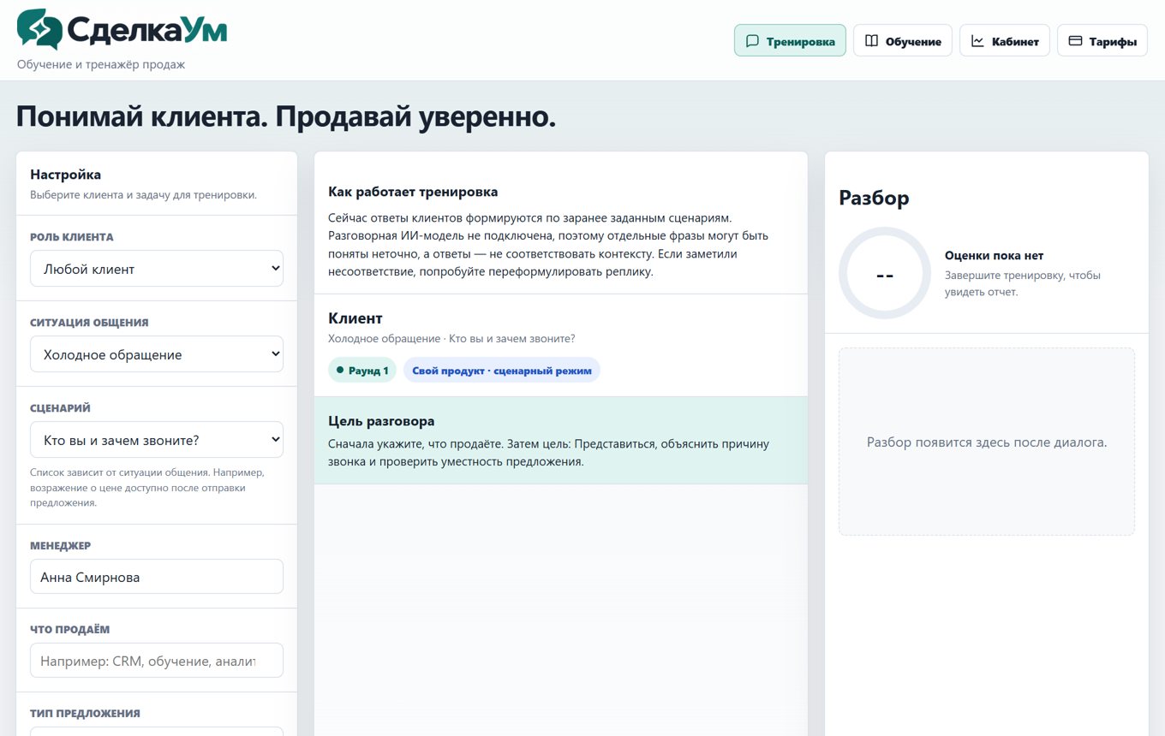This screenshot has width=1165, height=736.
Task: Open the Сценарий dropdown
Action: click(157, 440)
